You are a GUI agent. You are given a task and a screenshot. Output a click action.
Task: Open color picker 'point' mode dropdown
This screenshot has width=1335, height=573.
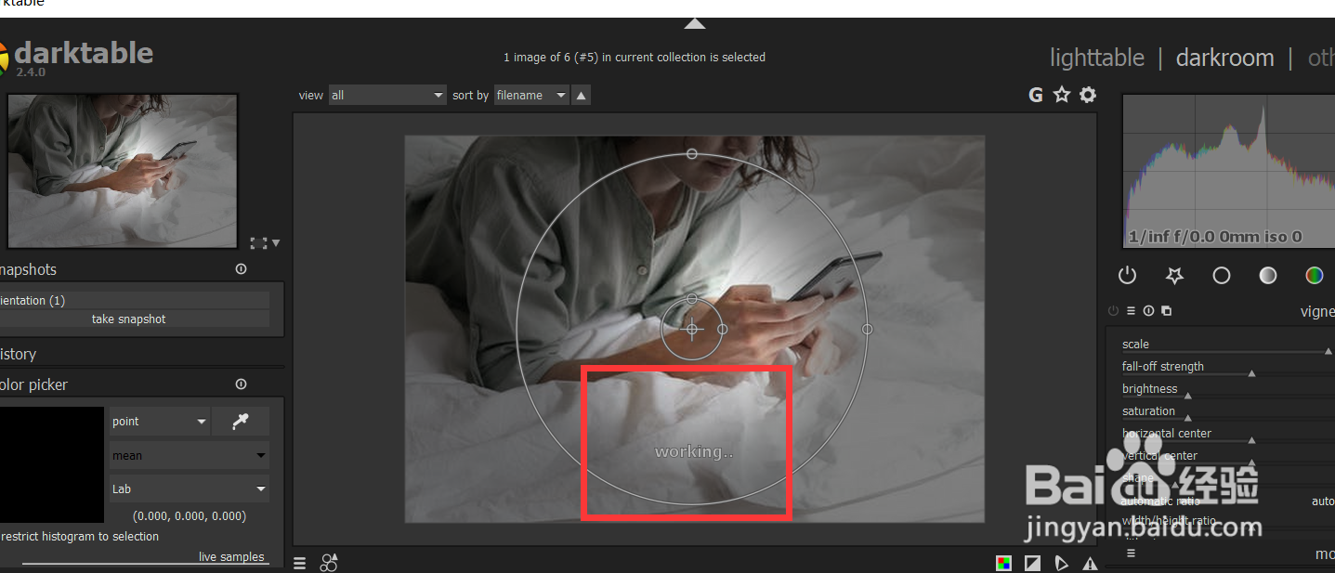click(x=160, y=422)
